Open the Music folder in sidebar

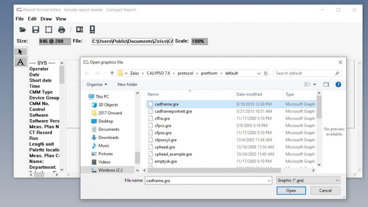tap(104, 146)
